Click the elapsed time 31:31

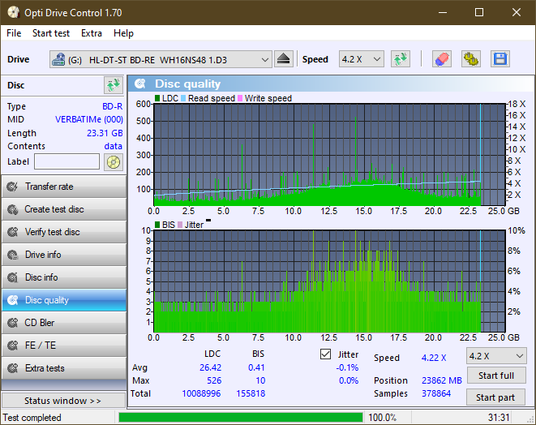click(x=499, y=418)
